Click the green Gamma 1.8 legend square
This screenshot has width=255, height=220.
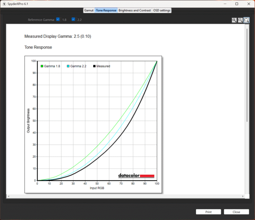(42, 66)
